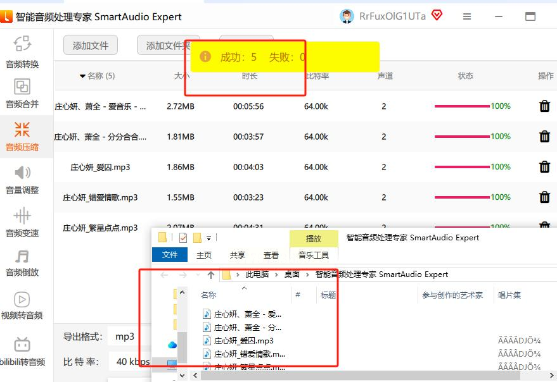Viewport: 557px width, 382px height.
Task: Click the 比特率 column header
Action: (x=316, y=75)
